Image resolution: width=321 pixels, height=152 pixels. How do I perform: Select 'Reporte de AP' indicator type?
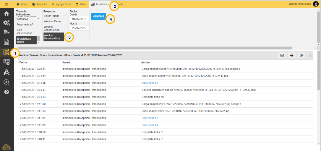(x=25, y=25)
